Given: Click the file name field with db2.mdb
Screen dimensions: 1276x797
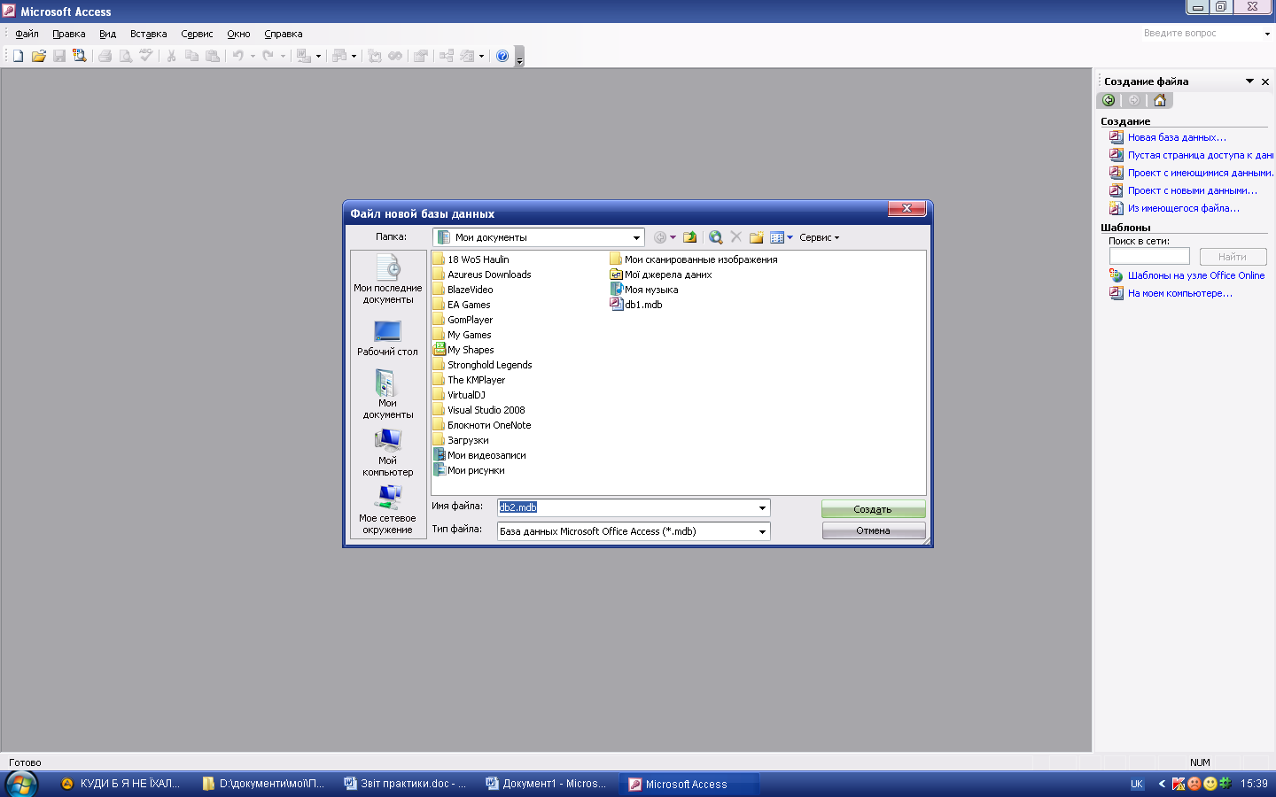Looking at the screenshot, I should point(626,507).
